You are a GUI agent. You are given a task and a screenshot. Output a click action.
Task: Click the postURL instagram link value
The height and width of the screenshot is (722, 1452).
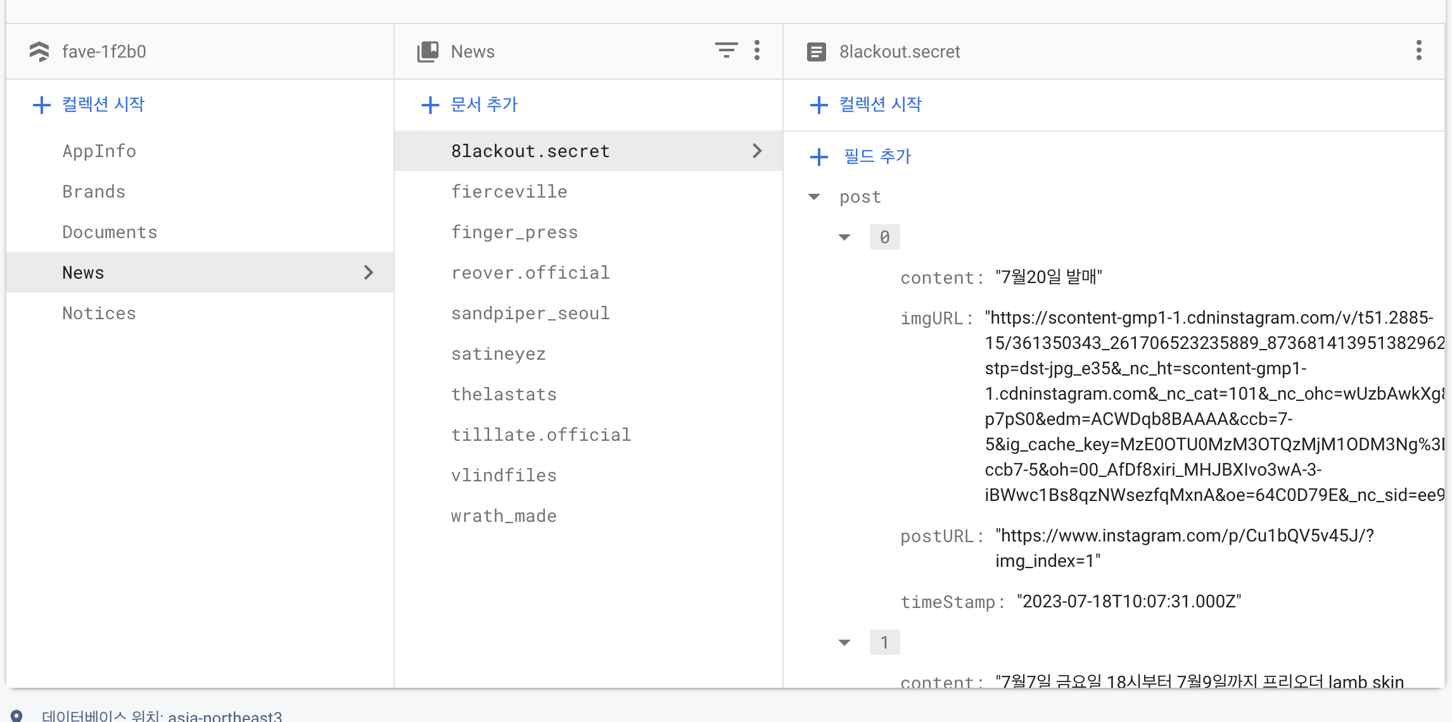[1183, 536]
